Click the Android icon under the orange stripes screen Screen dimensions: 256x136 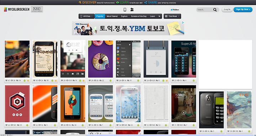[x=55, y=125]
